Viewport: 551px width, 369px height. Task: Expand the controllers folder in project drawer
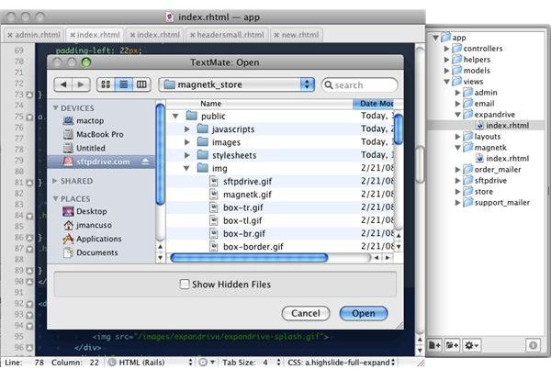(x=446, y=49)
